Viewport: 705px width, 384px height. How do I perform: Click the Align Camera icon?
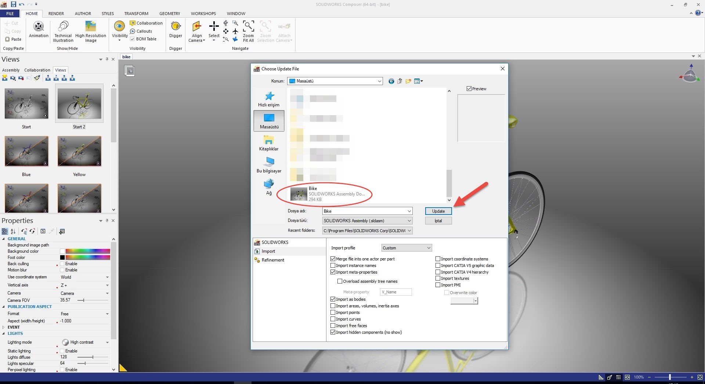[x=197, y=27]
